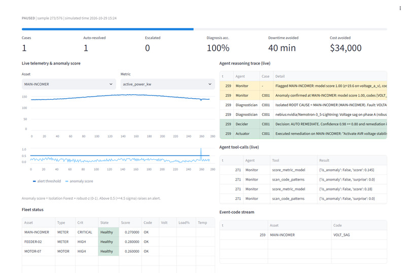Image resolution: width=409 pixels, height=273 pixels.
Task: Toggle the anomaly score legend entry
Action: coord(79,181)
